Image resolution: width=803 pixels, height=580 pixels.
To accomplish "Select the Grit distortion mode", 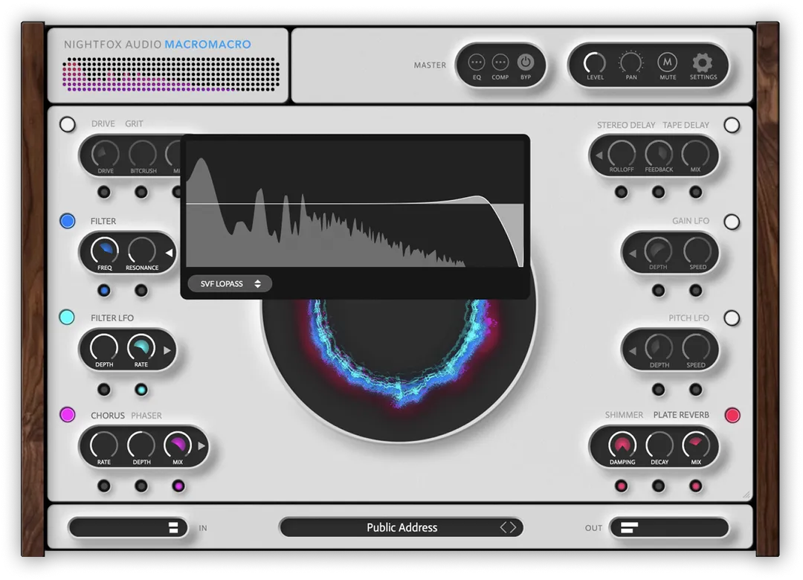I will click(134, 124).
